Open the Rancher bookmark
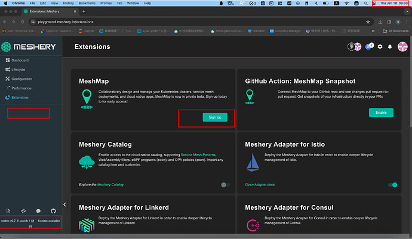The image size is (412, 239). click(x=256, y=31)
